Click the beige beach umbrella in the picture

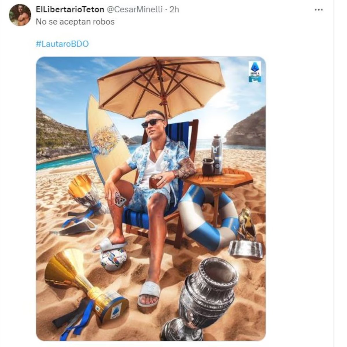click(x=161, y=82)
